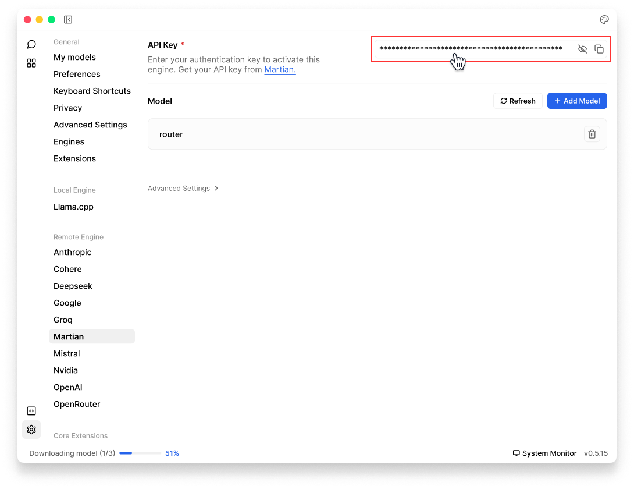Open the Preferences settings page
The width and height of the screenshot is (634, 489).
point(77,74)
